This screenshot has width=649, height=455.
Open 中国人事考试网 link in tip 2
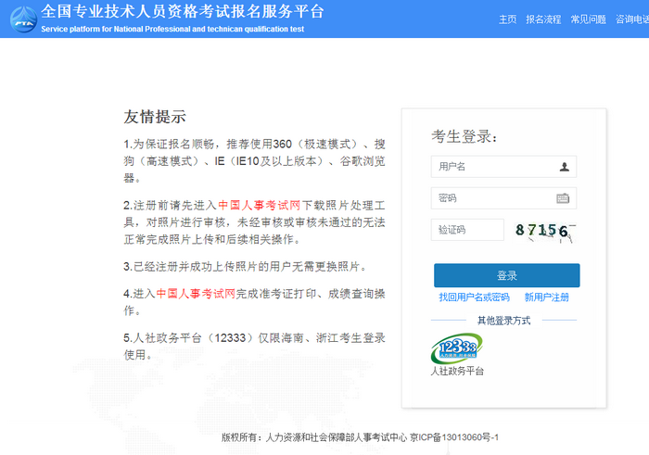click(x=260, y=205)
